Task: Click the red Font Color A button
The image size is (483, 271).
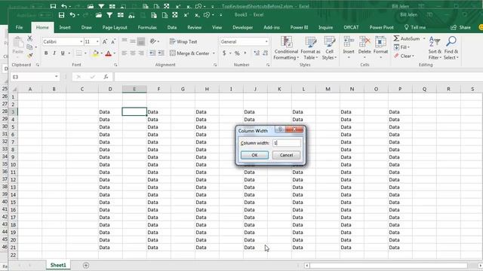Action: (108, 53)
